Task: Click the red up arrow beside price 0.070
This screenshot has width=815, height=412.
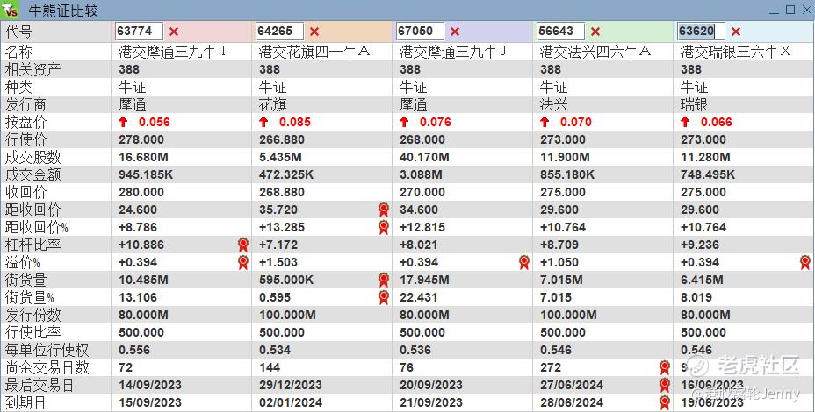Action: point(545,122)
